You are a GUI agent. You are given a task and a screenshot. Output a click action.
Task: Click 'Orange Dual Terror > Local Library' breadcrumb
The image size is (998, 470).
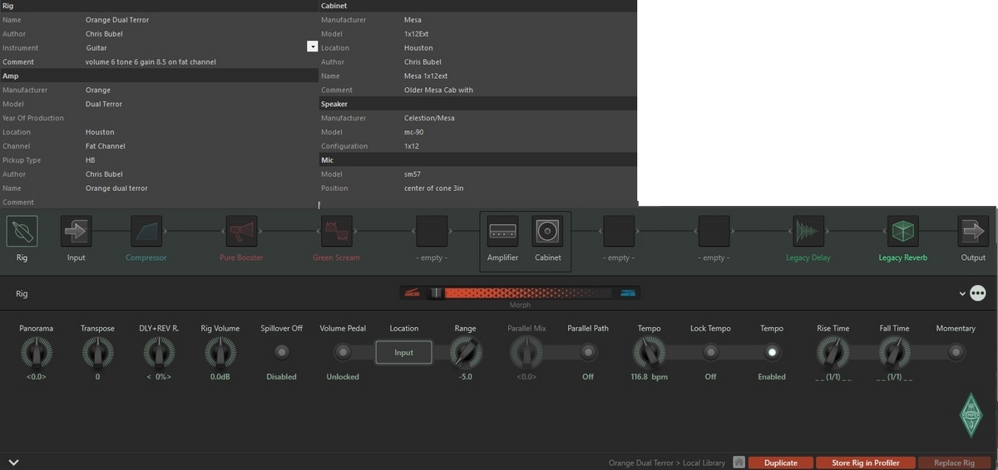click(667, 463)
